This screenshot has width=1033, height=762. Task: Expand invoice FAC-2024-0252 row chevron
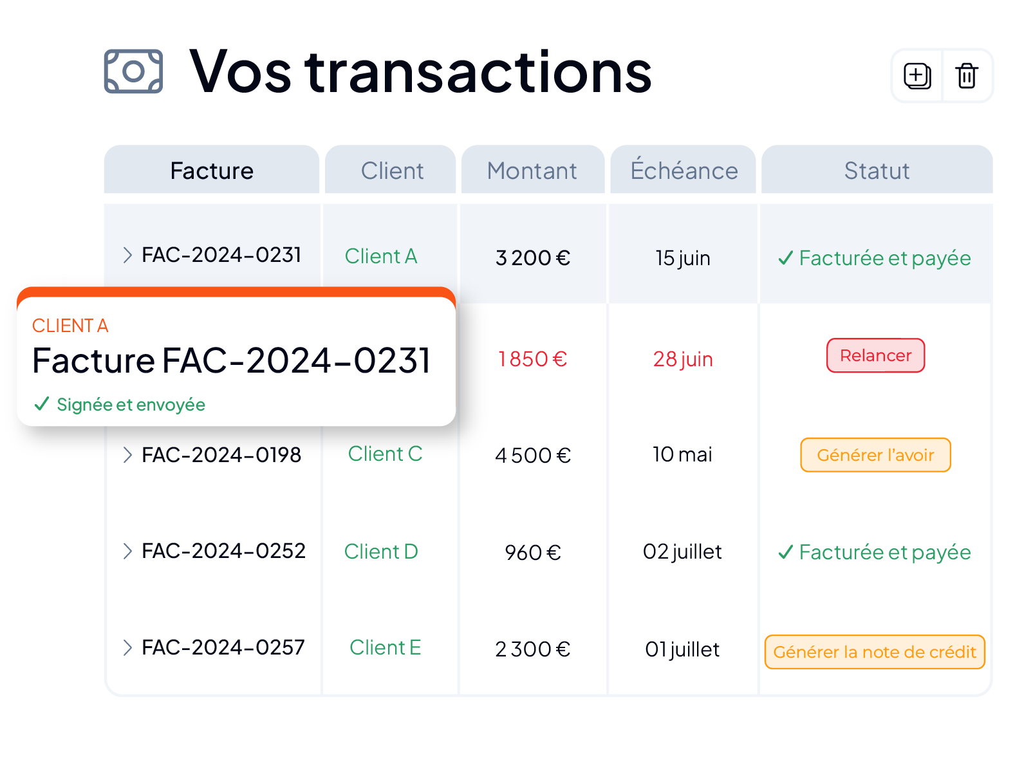(x=127, y=551)
